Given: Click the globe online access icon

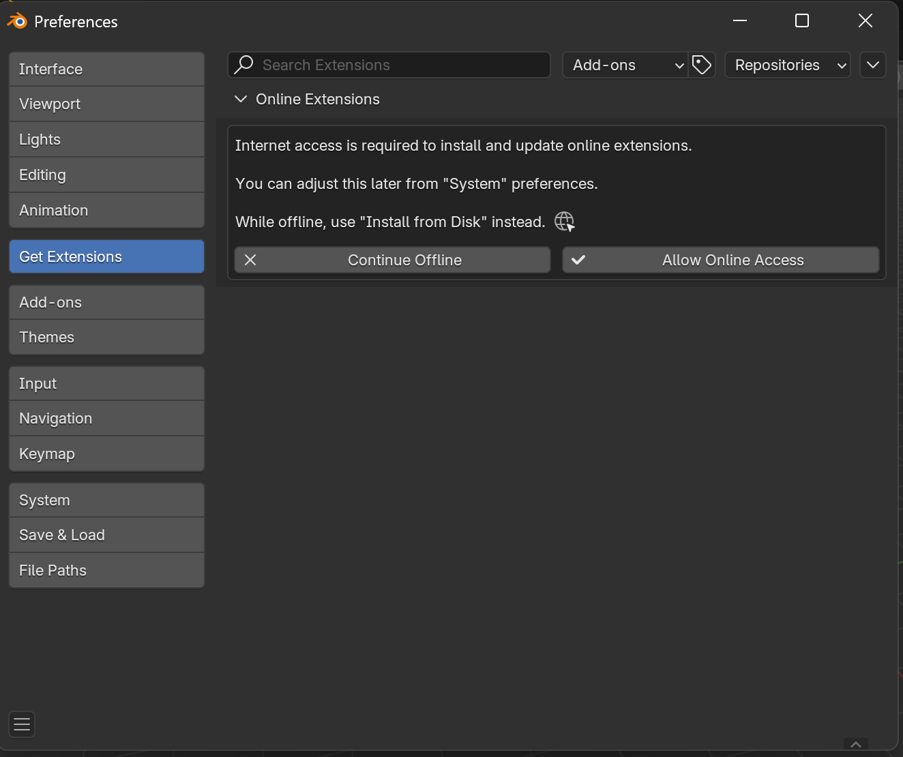Looking at the screenshot, I should tap(564, 222).
